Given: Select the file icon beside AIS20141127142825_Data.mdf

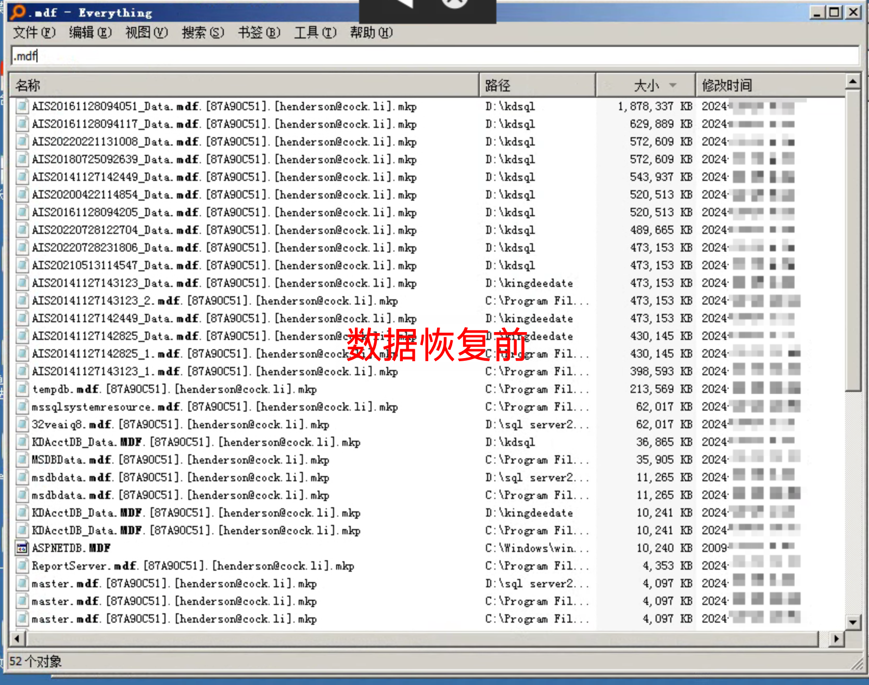Looking at the screenshot, I should [x=22, y=336].
